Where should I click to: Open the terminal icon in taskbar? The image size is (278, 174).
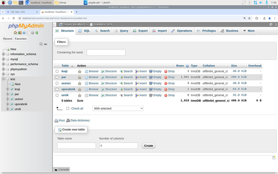pos(21,3)
